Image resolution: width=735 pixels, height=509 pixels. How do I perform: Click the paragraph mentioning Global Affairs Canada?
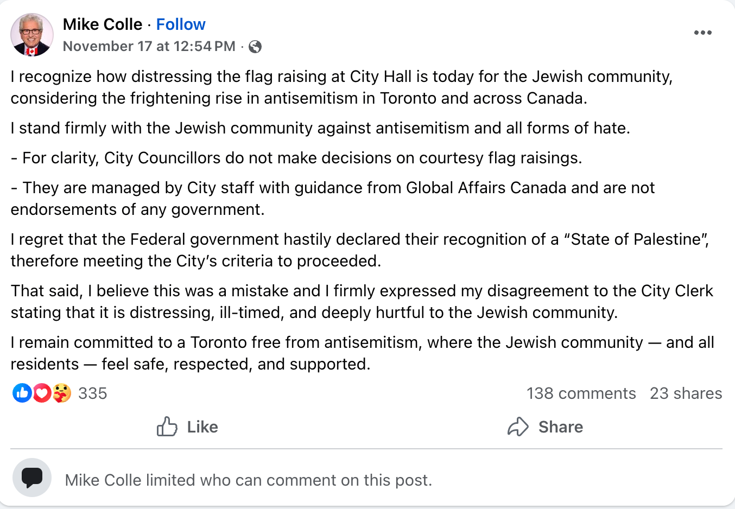click(332, 198)
